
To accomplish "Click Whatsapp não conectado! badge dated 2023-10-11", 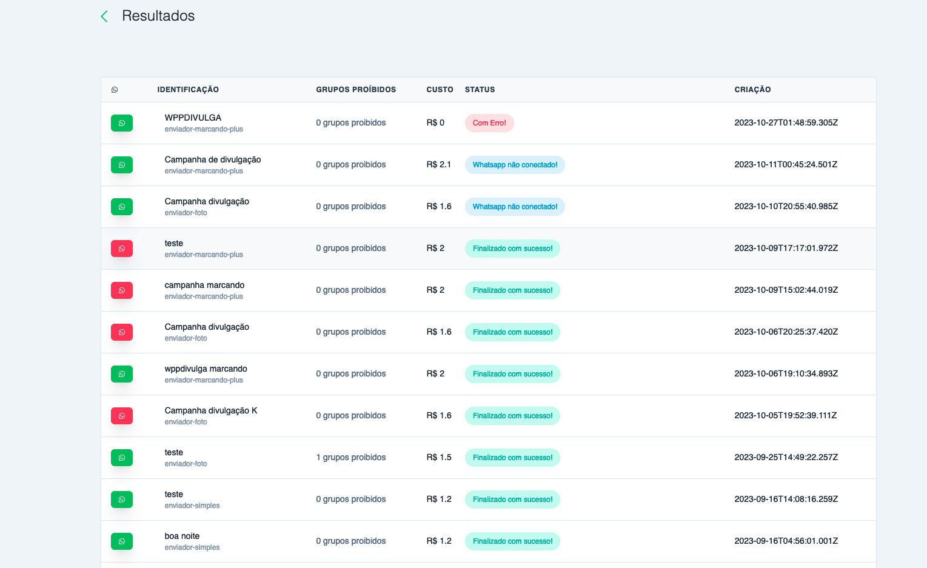I will tap(515, 165).
